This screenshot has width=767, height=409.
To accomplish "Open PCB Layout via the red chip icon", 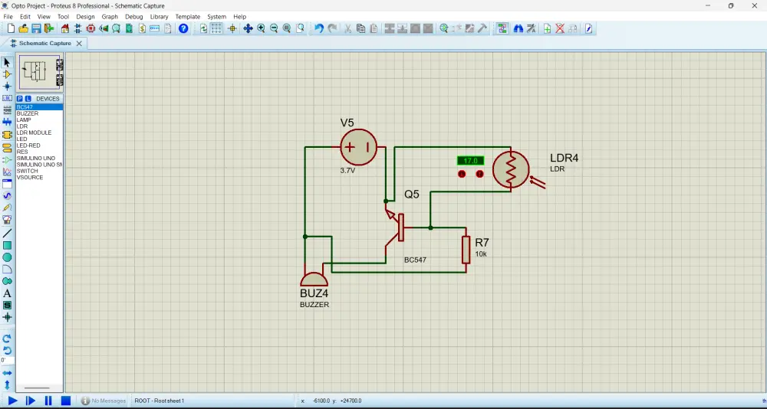I will coord(91,28).
